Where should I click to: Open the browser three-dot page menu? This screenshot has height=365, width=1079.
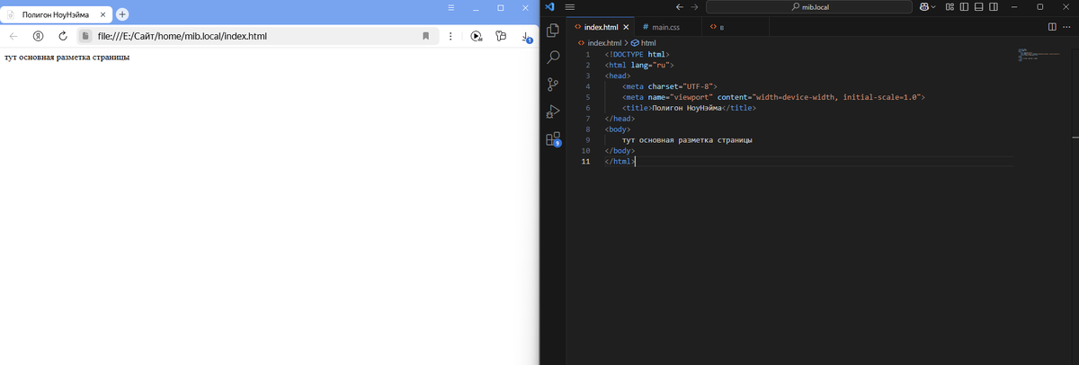[450, 36]
